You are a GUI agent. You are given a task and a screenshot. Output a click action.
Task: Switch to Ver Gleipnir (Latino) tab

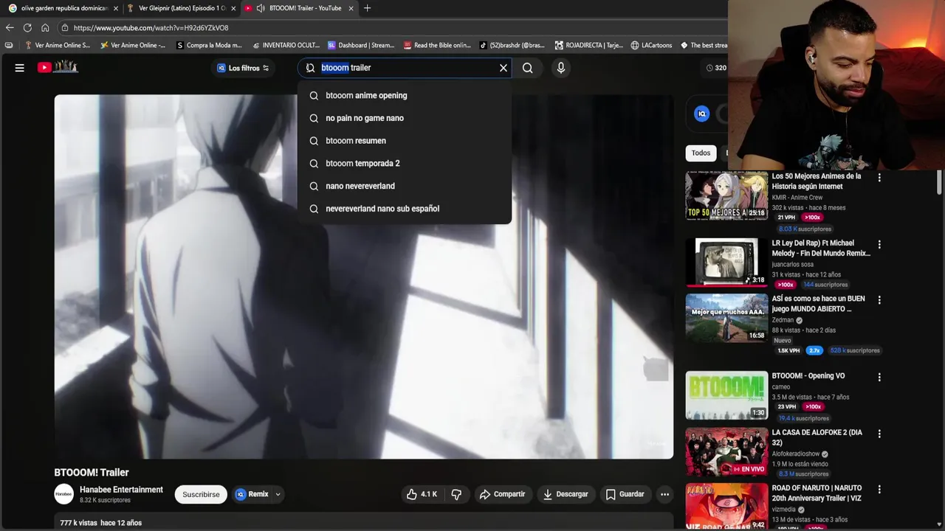[181, 8]
